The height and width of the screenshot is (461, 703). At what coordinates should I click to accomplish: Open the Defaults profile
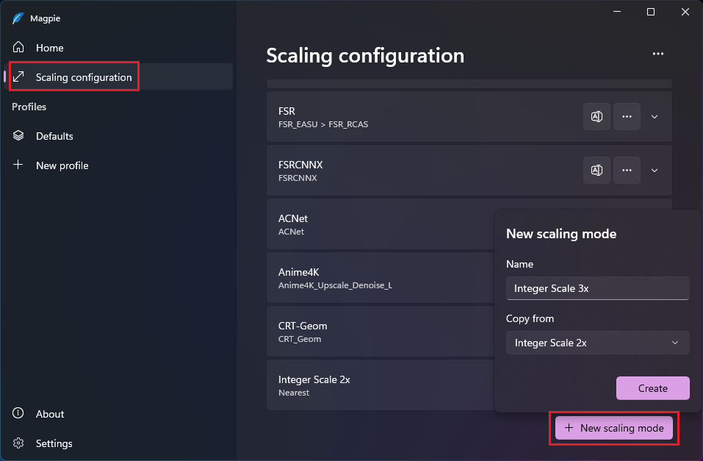point(54,136)
